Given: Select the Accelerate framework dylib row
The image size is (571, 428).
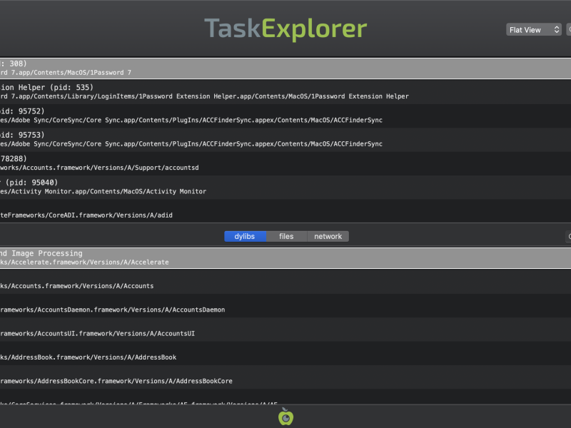Looking at the screenshot, I should click(285, 258).
